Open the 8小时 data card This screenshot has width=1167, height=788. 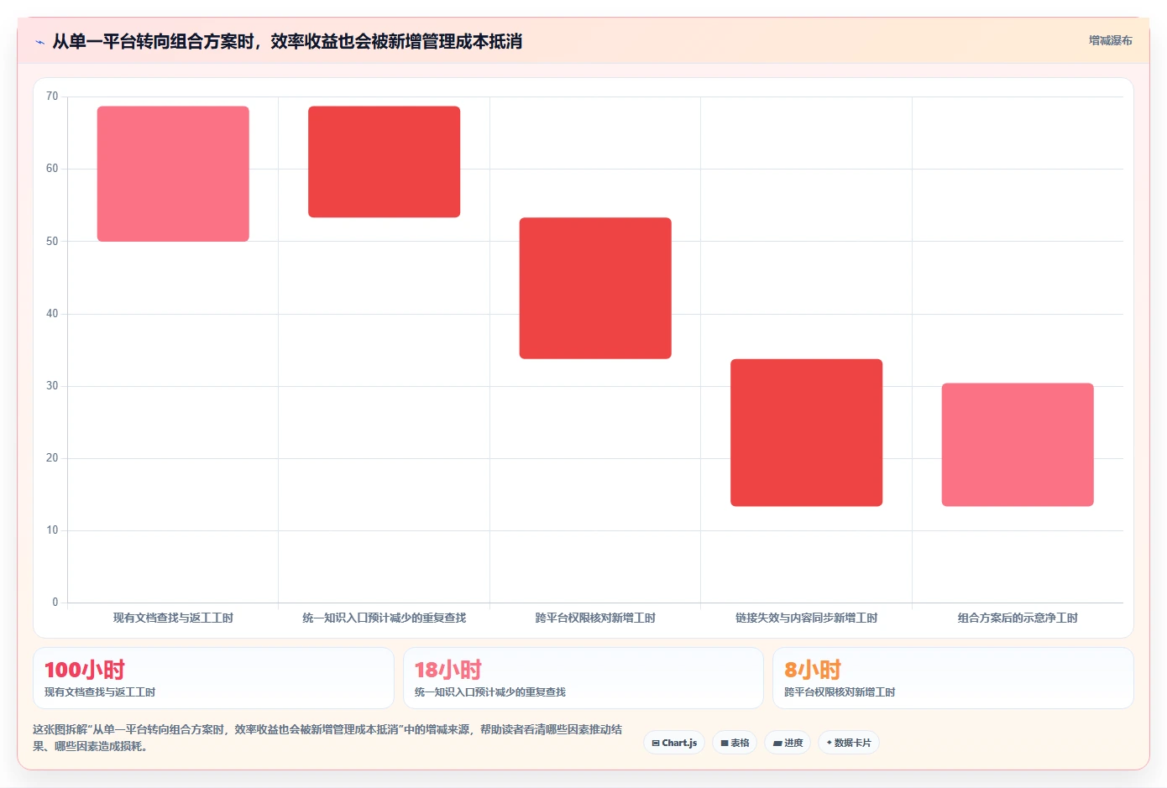click(953, 678)
